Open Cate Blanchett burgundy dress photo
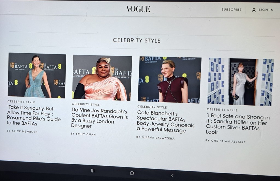The height and width of the screenshot is (181, 280). [170, 80]
